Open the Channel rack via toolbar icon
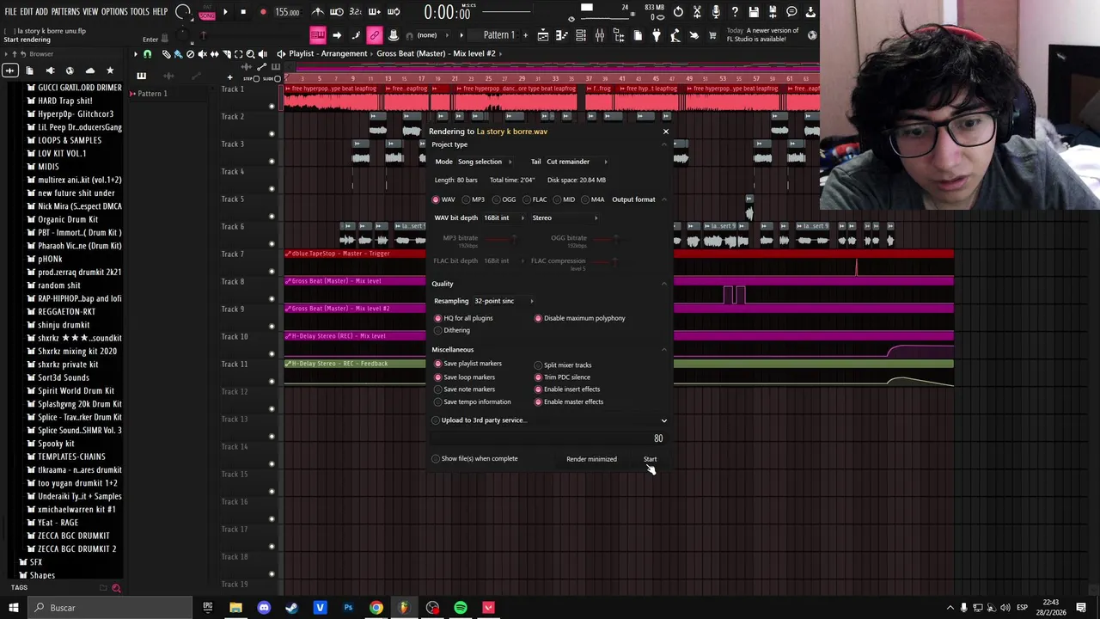 (x=581, y=35)
